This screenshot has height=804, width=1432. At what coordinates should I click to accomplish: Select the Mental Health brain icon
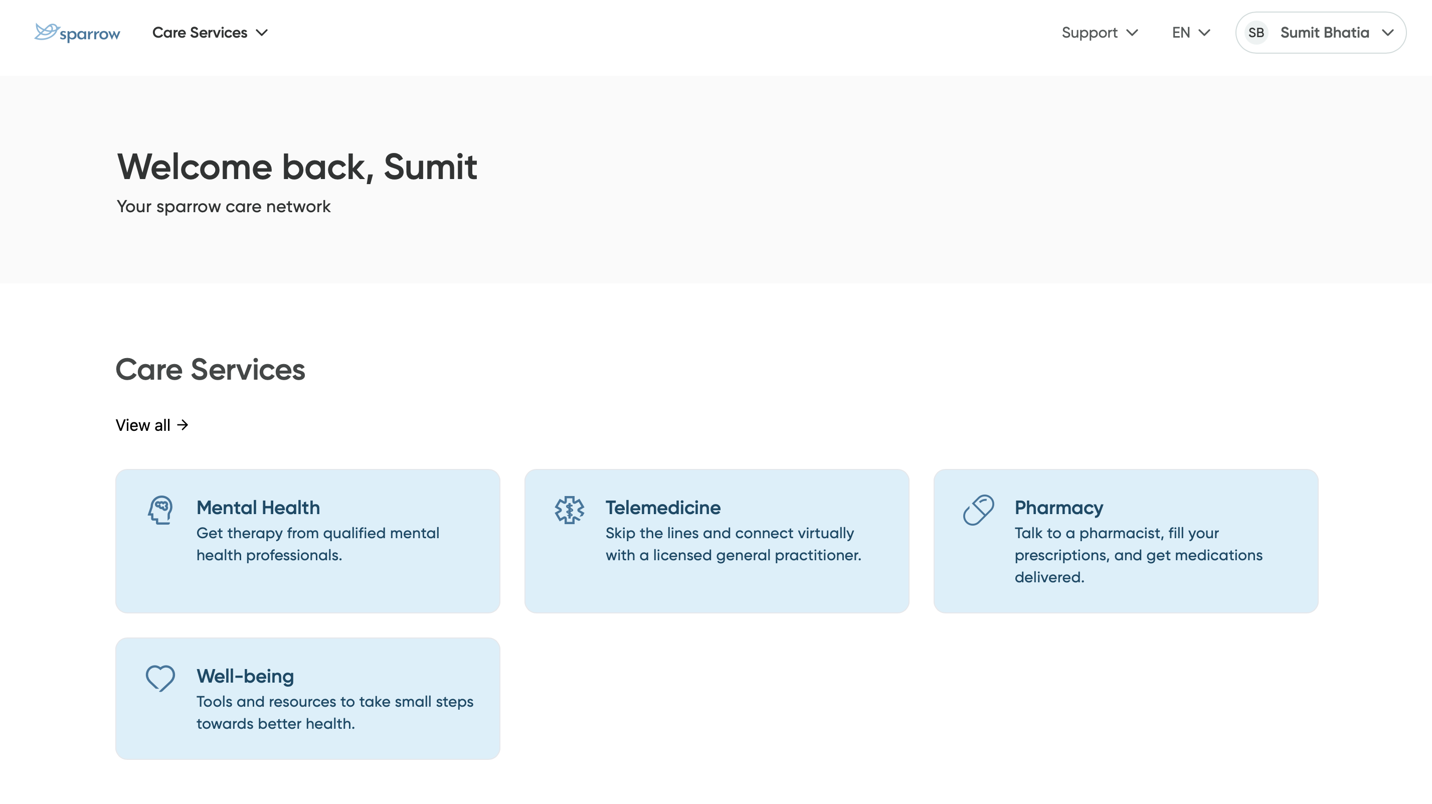coord(160,510)
